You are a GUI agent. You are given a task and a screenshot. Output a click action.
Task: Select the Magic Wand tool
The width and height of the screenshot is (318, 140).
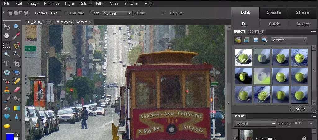(7, 54)
